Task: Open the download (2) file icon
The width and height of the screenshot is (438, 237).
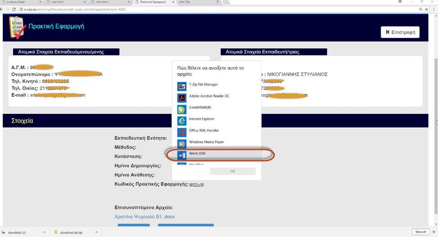Action: [3, 232]
